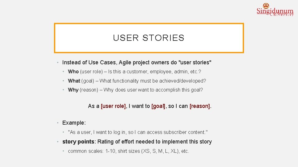Click the red [reason] placeholder
The image size is (298, 167).
tap(200, 106)
